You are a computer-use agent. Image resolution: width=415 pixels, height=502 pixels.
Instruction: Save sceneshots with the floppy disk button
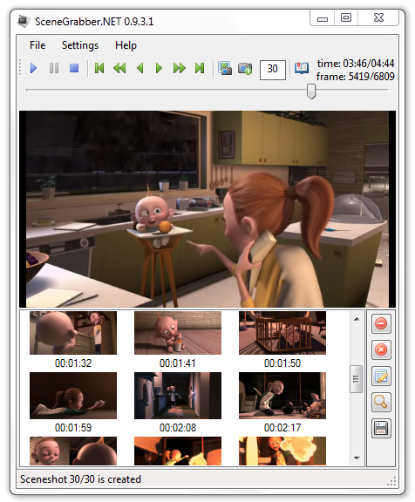381,429
